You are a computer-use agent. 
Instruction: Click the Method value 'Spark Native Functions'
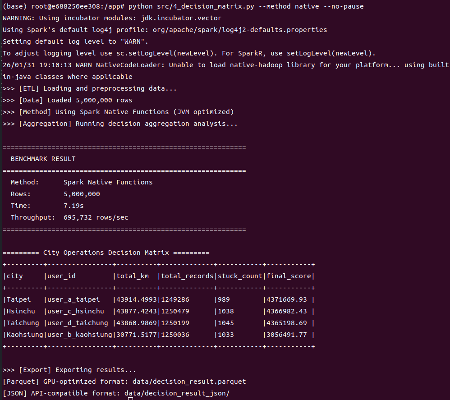click(x=108, y=183)
